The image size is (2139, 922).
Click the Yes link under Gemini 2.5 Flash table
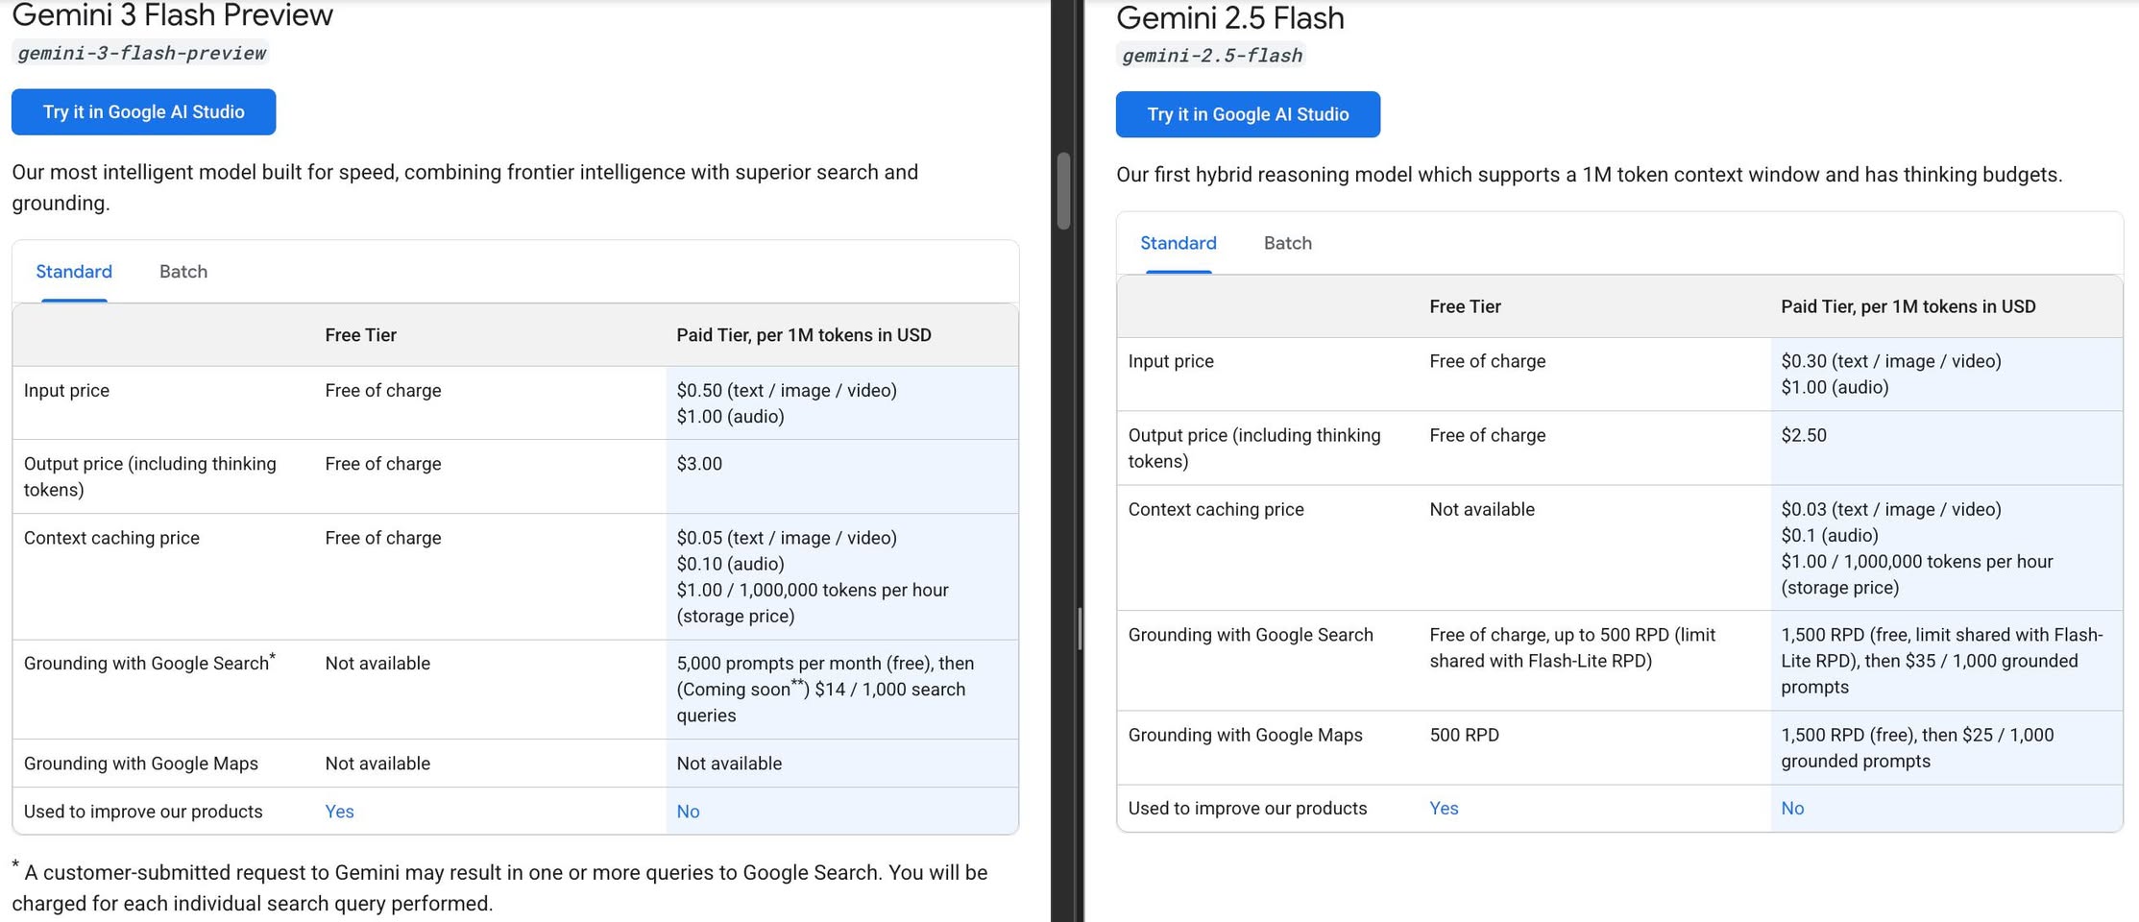click(1444, 808)
